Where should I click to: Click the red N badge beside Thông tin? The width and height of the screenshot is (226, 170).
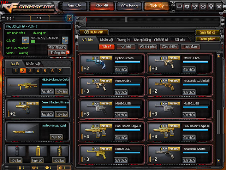68,52
